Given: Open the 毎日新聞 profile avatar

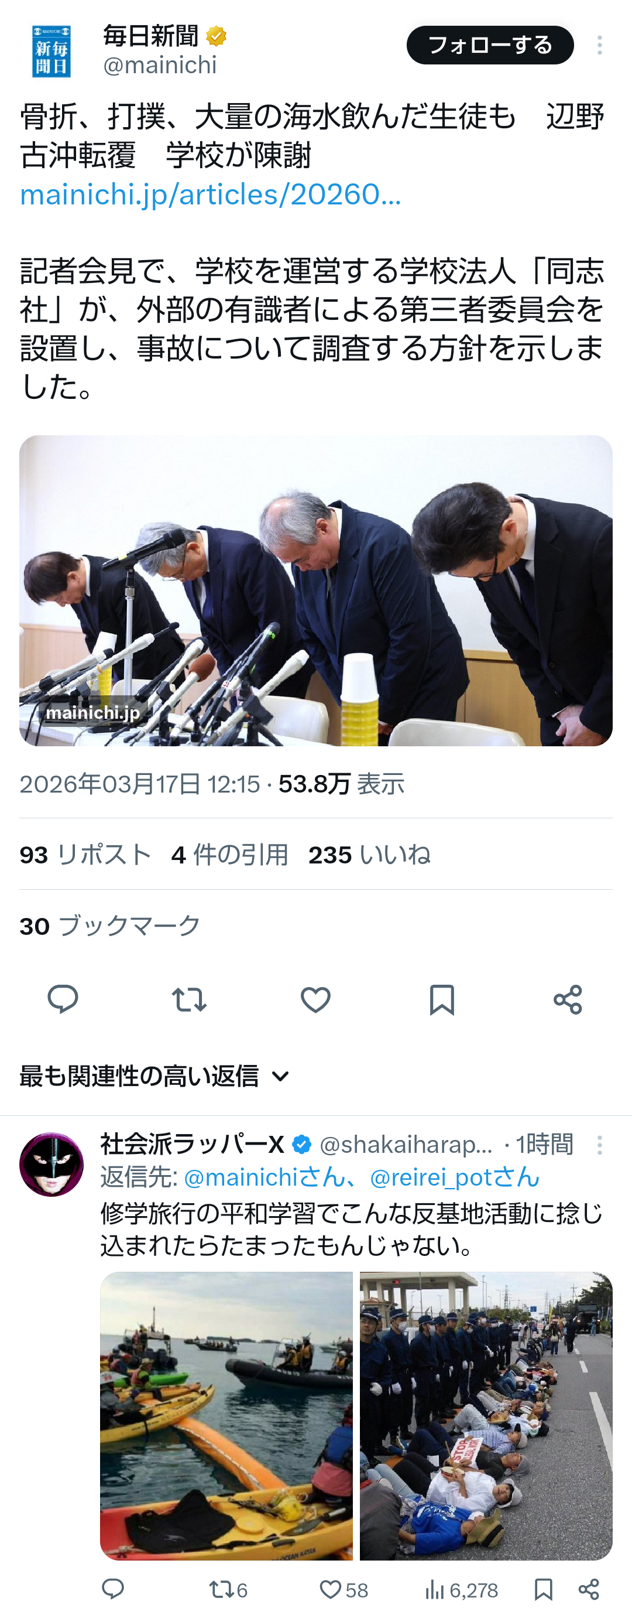Looking at the screenshot, I should [x=51, y=50].
